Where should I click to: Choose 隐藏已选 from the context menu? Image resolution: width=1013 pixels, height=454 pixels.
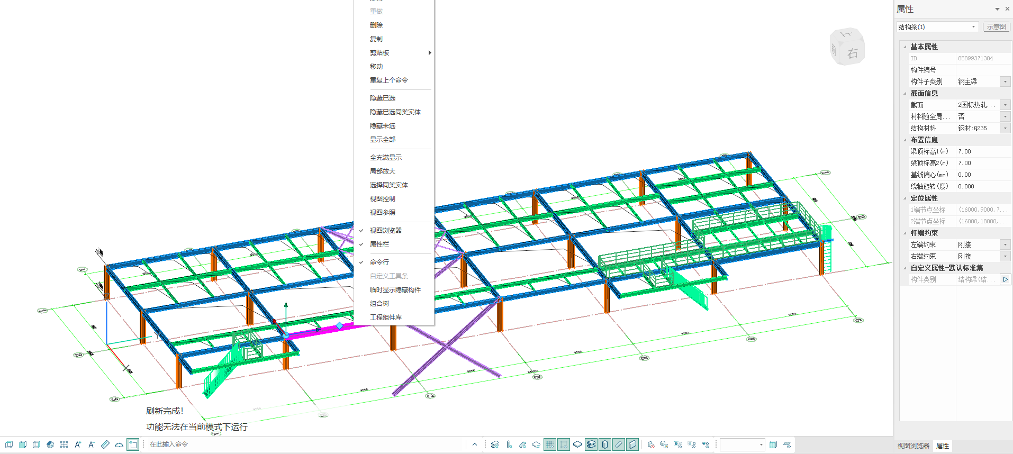pos(382,98)
